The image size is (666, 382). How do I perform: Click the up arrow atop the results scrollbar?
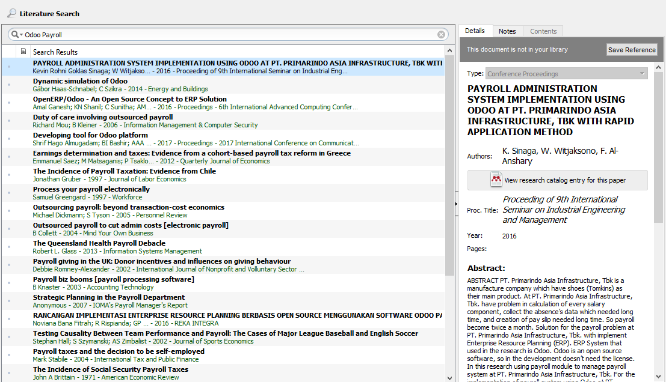tap(449, 51)
